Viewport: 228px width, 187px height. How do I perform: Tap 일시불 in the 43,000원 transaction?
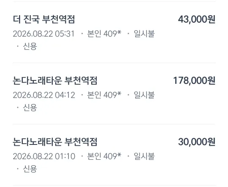(144, 34)
